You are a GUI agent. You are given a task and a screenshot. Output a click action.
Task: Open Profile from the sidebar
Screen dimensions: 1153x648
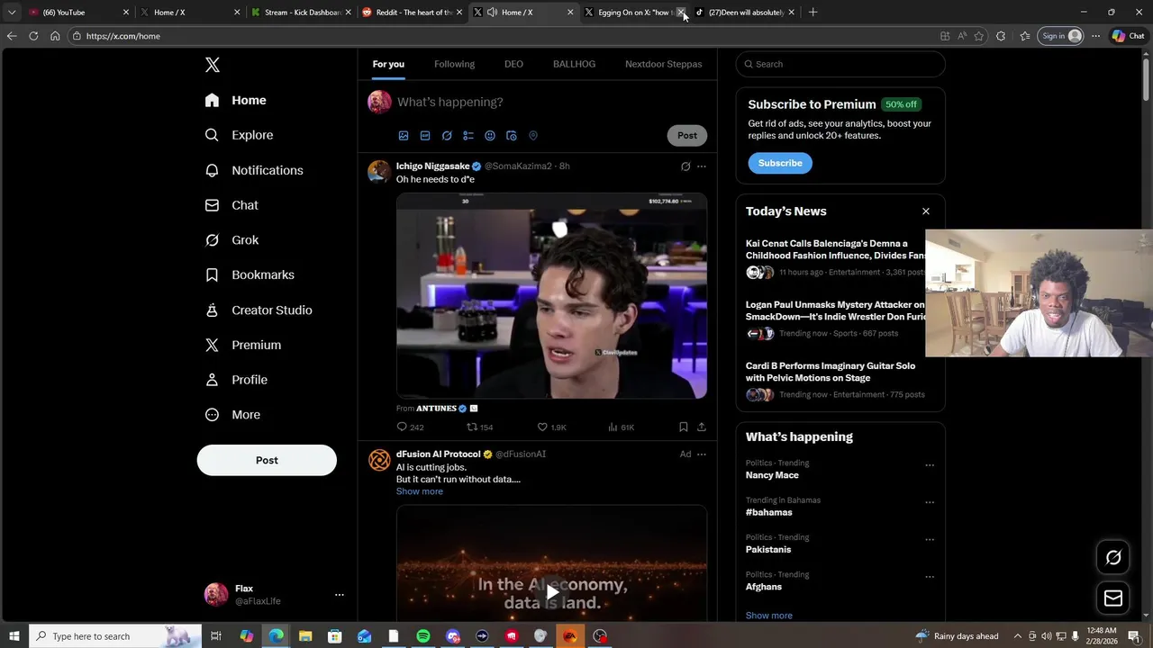coord(236,380)
